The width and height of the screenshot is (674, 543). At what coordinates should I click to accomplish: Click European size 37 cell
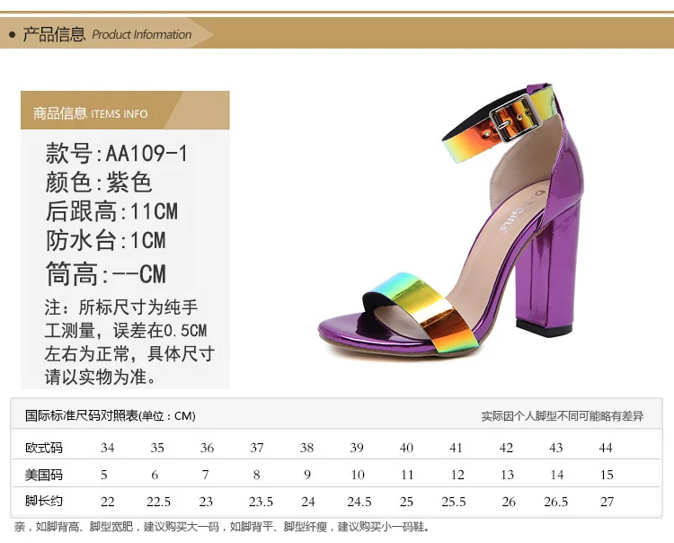(257, 448)
